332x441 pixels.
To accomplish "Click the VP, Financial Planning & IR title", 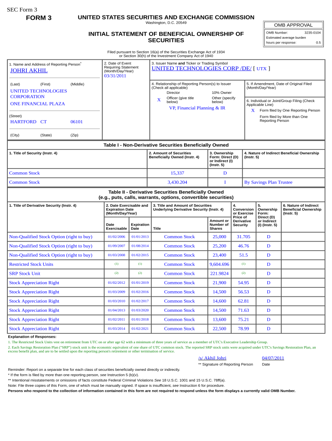I will (197, 108).
